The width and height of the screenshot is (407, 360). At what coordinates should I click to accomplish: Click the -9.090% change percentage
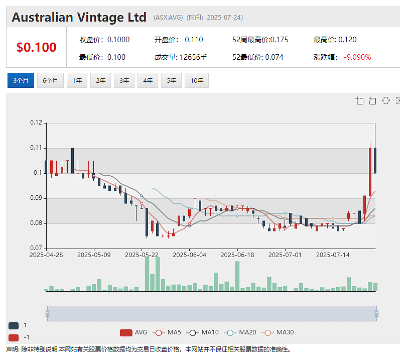[357, 57]
